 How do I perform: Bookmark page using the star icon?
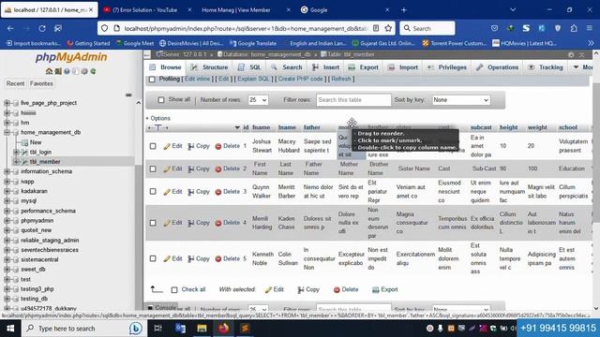click(x=388, y=28)
